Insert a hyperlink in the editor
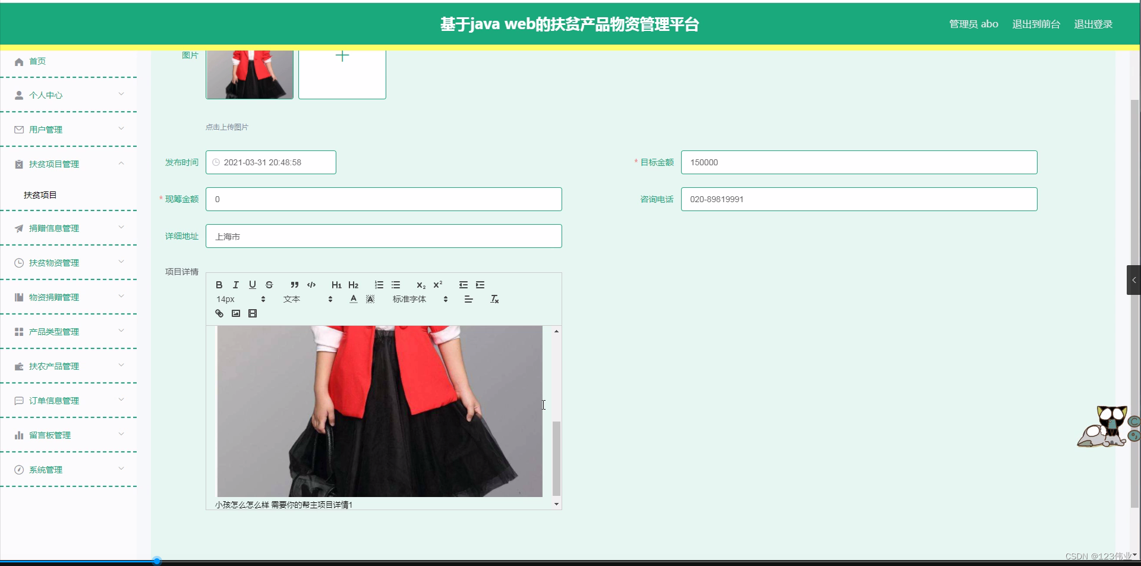This screenshot has height=566, width=1141. (x=219, y=313)
